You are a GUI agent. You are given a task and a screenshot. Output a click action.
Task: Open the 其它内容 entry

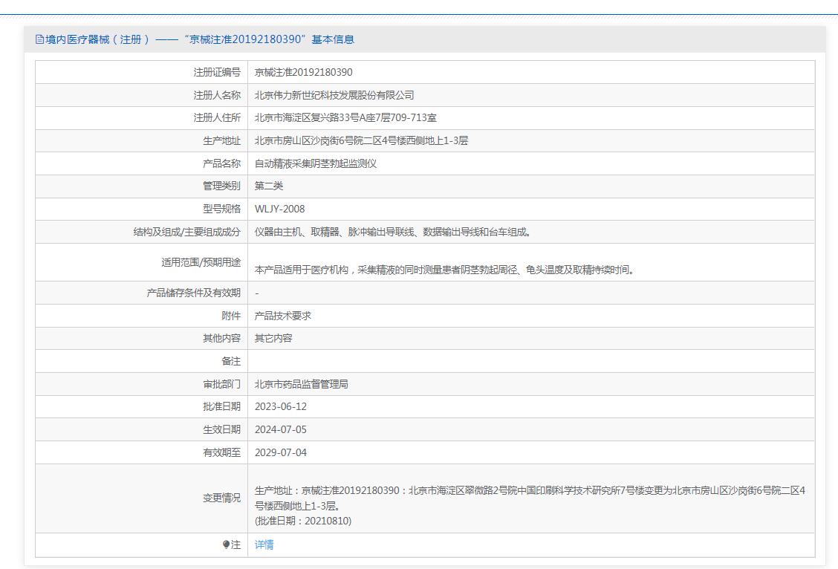point(273,338)
